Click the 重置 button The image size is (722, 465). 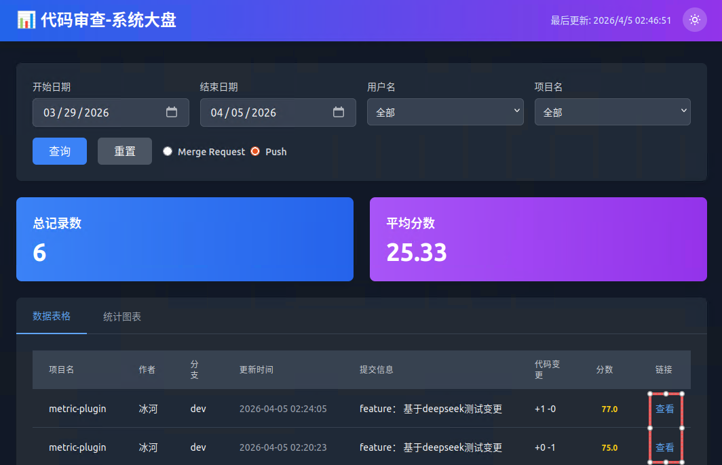125,151
